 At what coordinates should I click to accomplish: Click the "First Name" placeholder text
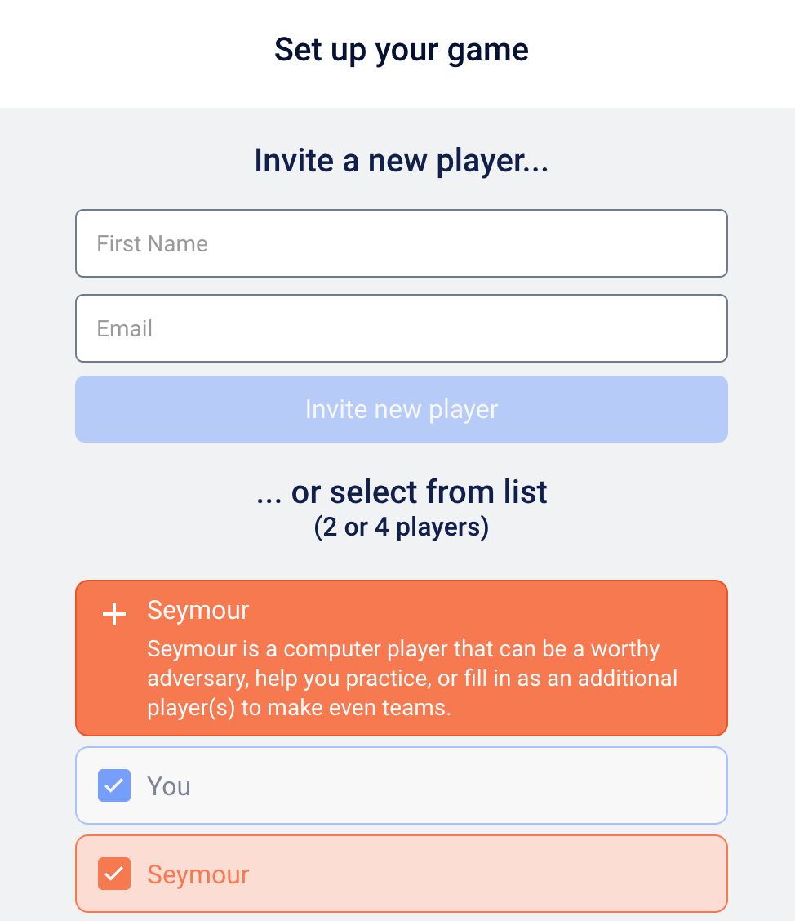[x=152, y=243]
